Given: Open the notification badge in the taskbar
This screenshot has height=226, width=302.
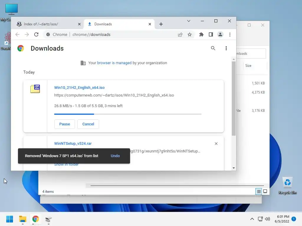Looking at the screenshot, I should [x=294, y=219].
